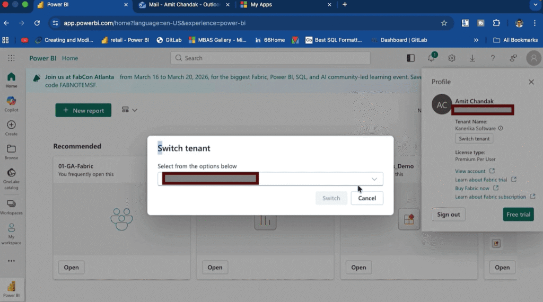Start the Free trial

point(518,215)
